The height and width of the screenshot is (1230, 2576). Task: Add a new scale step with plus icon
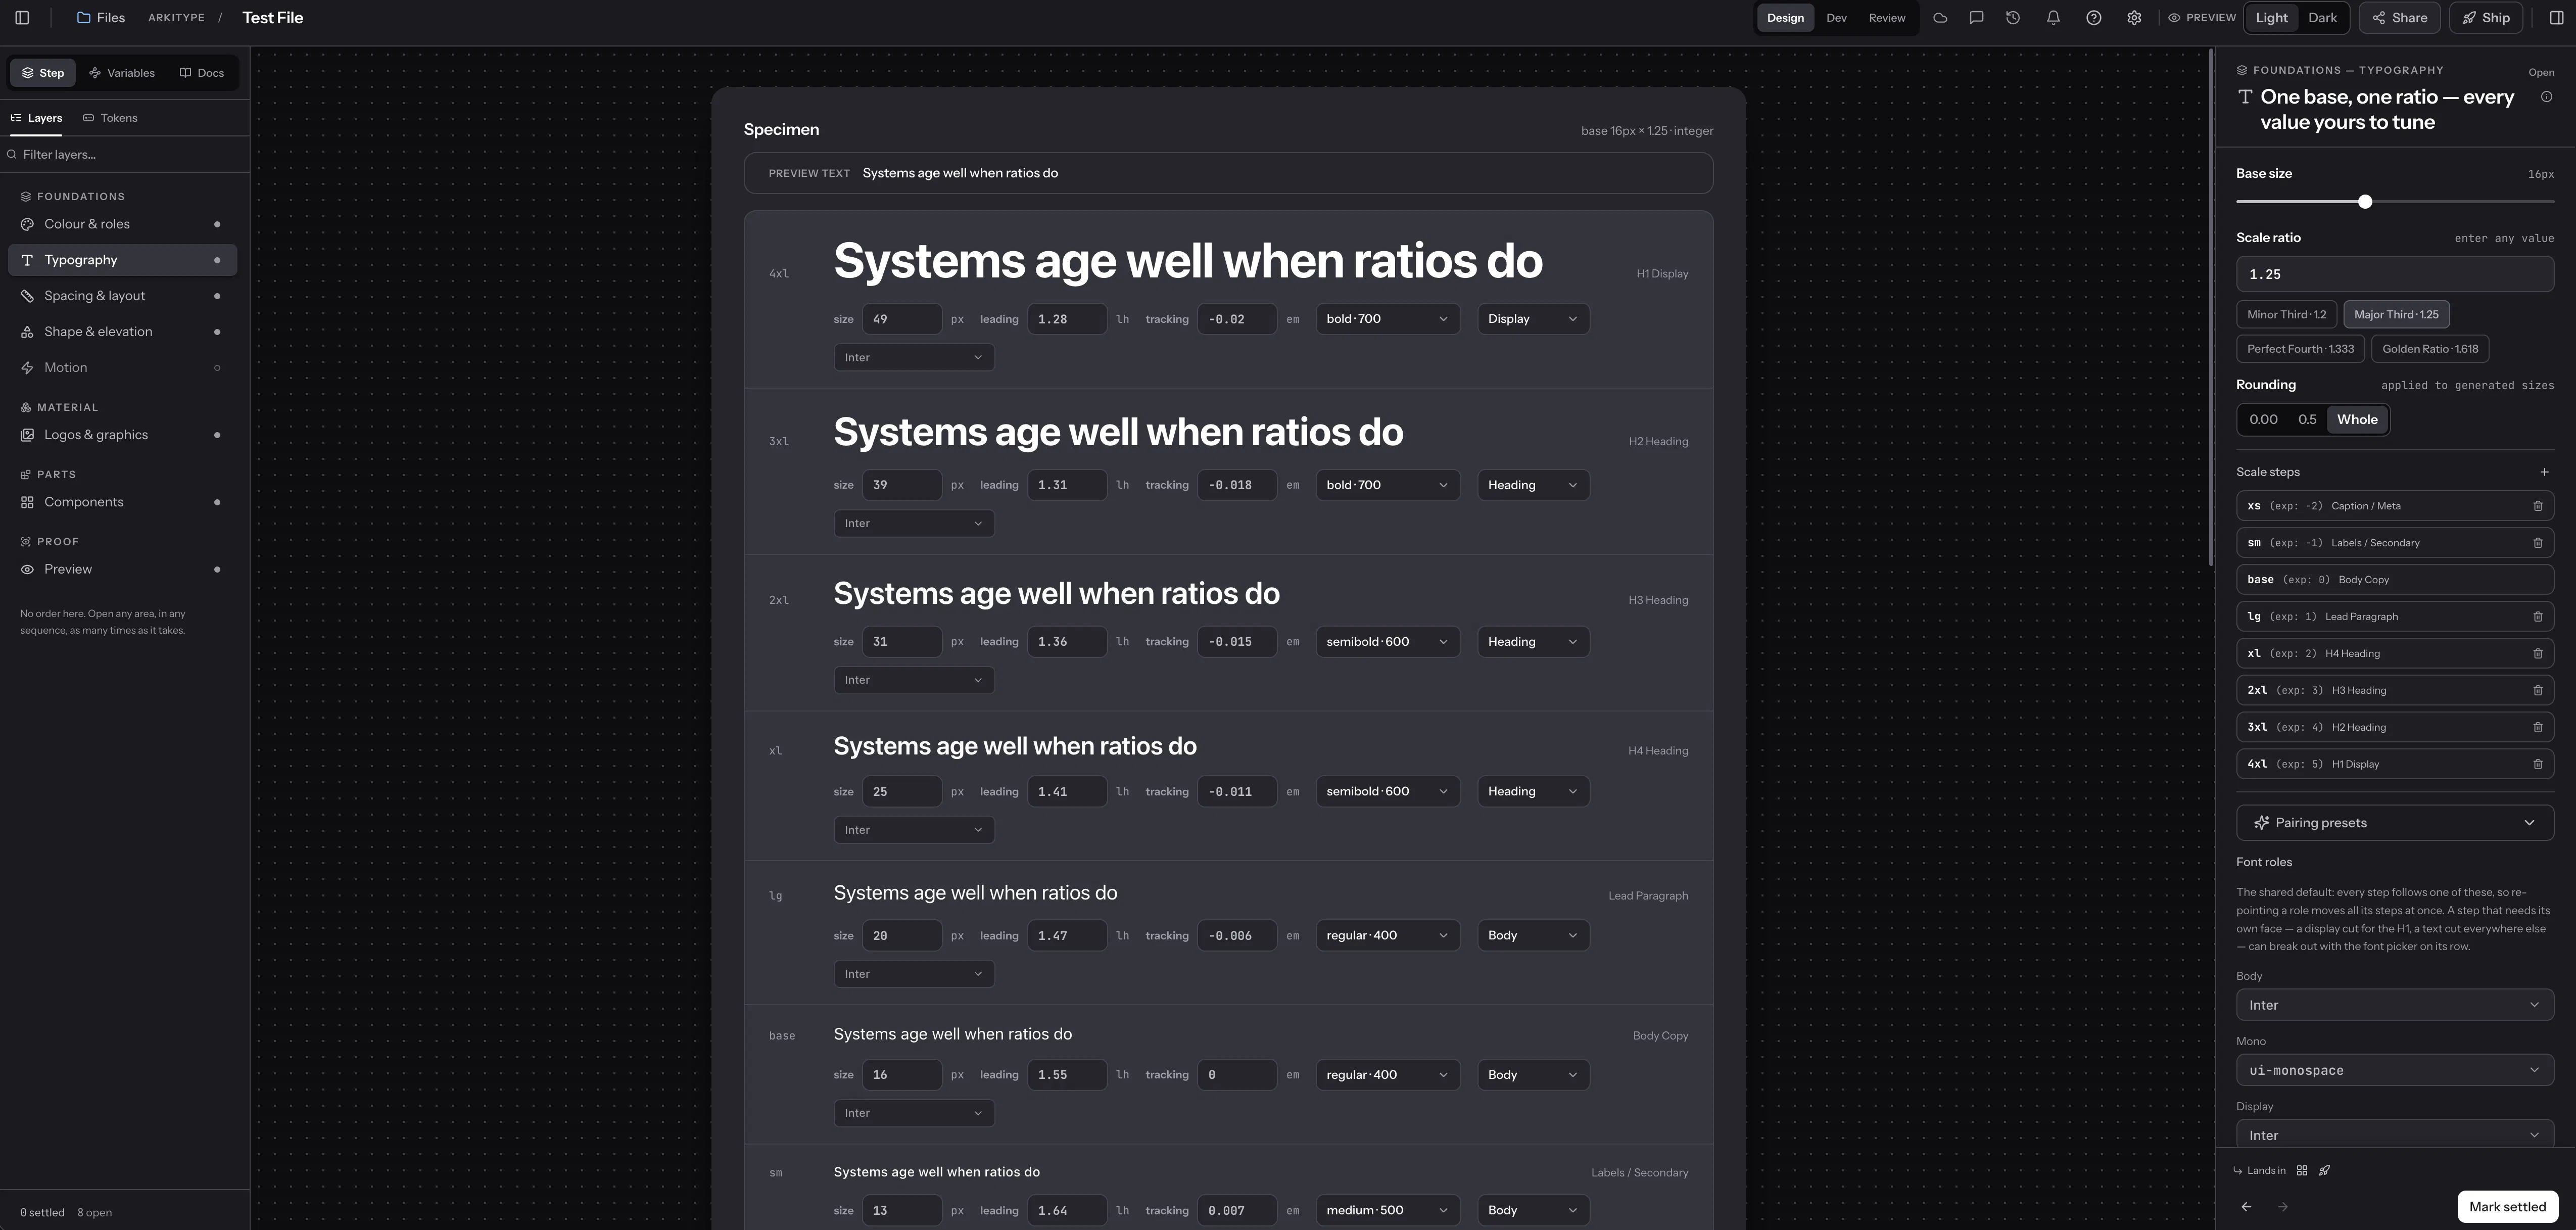(2544, 472)
